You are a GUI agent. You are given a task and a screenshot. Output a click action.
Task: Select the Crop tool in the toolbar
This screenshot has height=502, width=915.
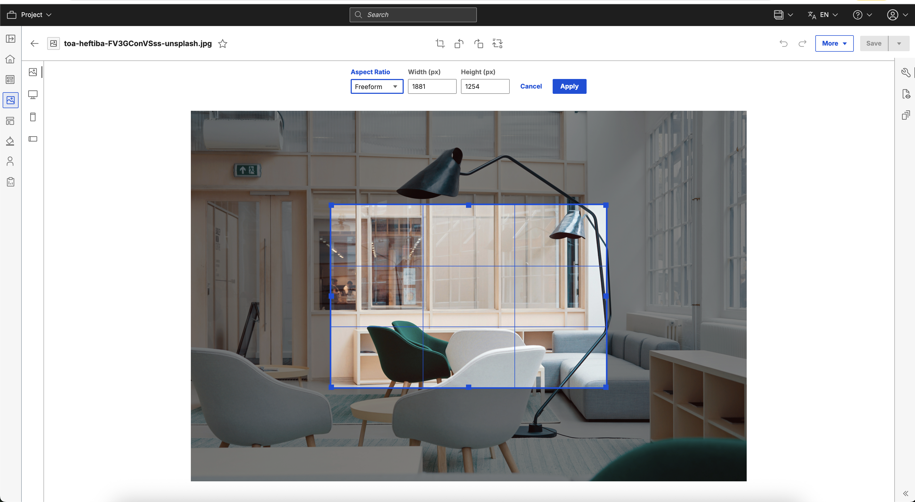[x=440, y=43]
